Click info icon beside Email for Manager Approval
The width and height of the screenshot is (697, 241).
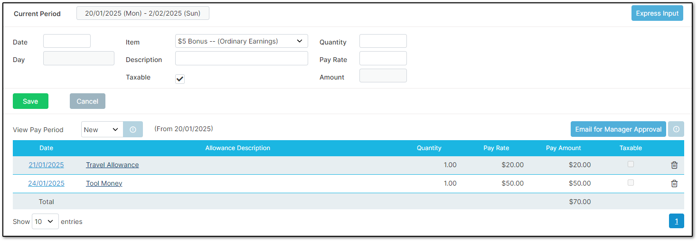(x=676, y=129)
